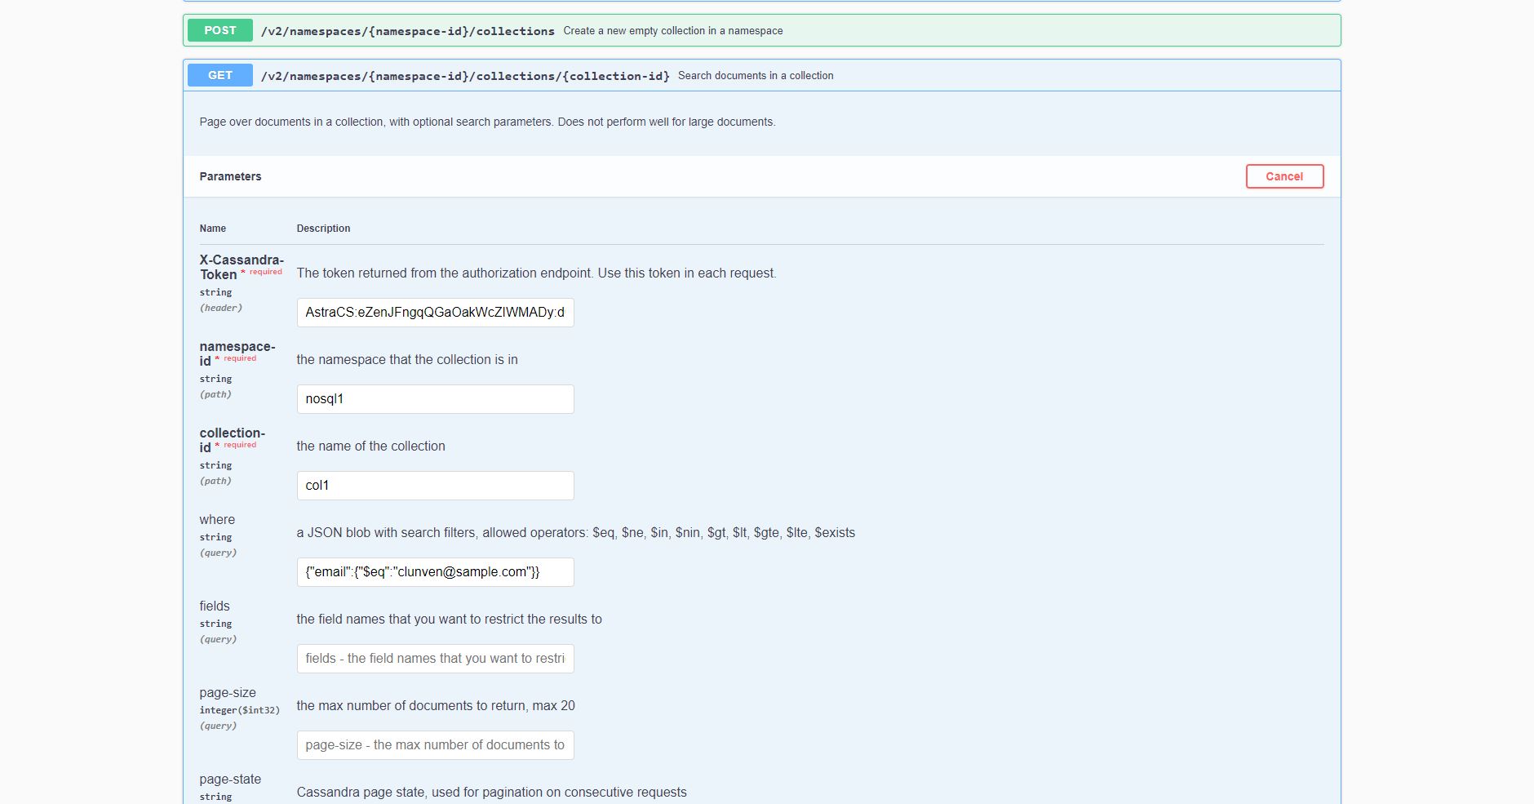Select the 'Parameters' section heading
Image resolution: width=1534 pixels, height=804 pixels.
231,176
